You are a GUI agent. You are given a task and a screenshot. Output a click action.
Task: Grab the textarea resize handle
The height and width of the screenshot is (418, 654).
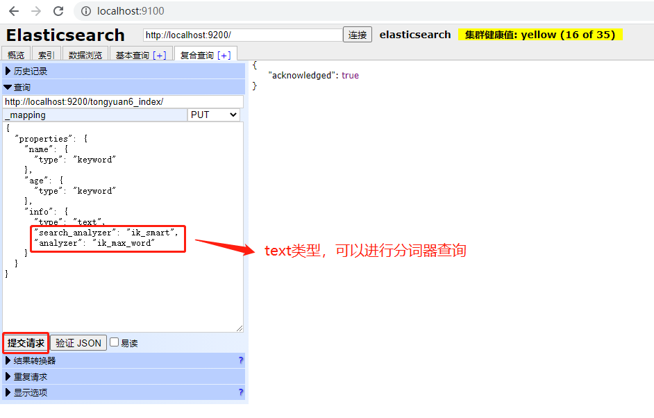click(240, 328)
